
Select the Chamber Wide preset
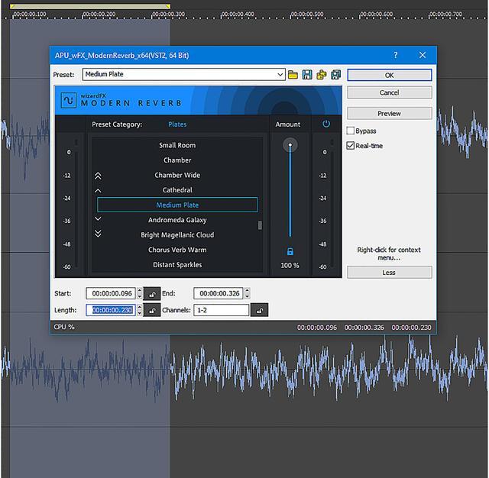[x=177, y=175]
